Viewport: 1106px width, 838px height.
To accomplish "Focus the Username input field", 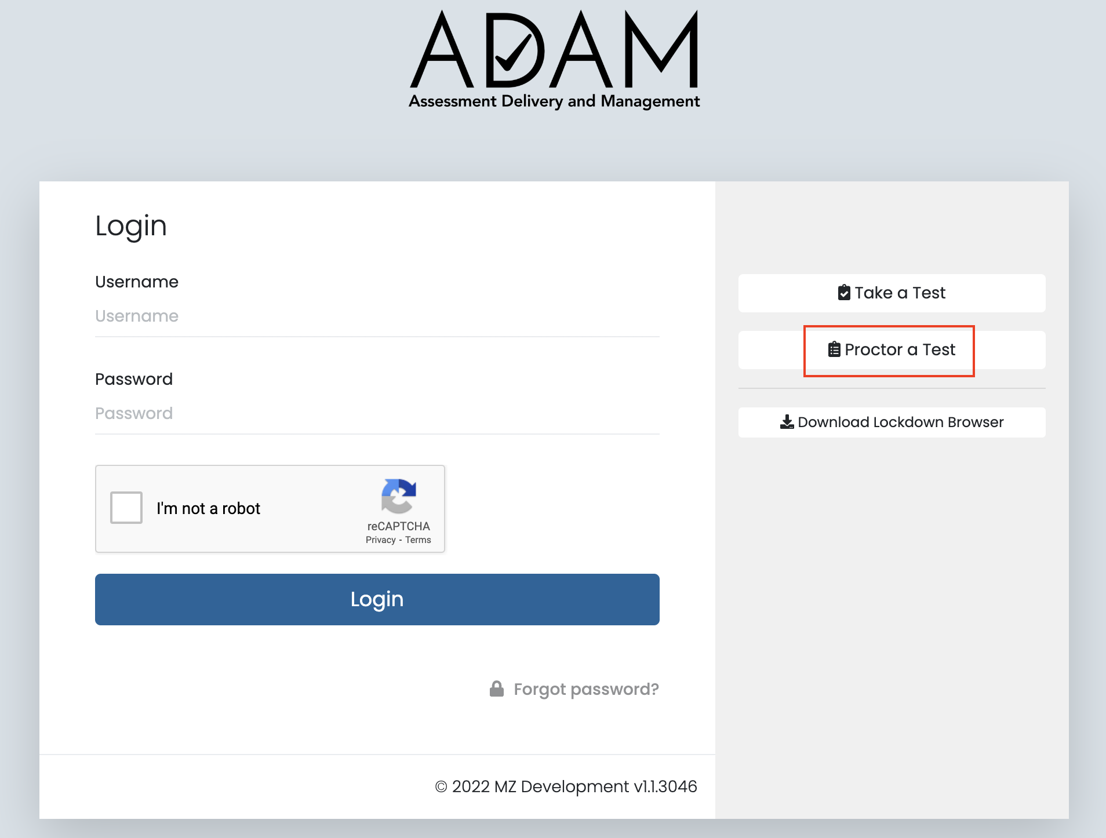I will click(x=377, y=316).
